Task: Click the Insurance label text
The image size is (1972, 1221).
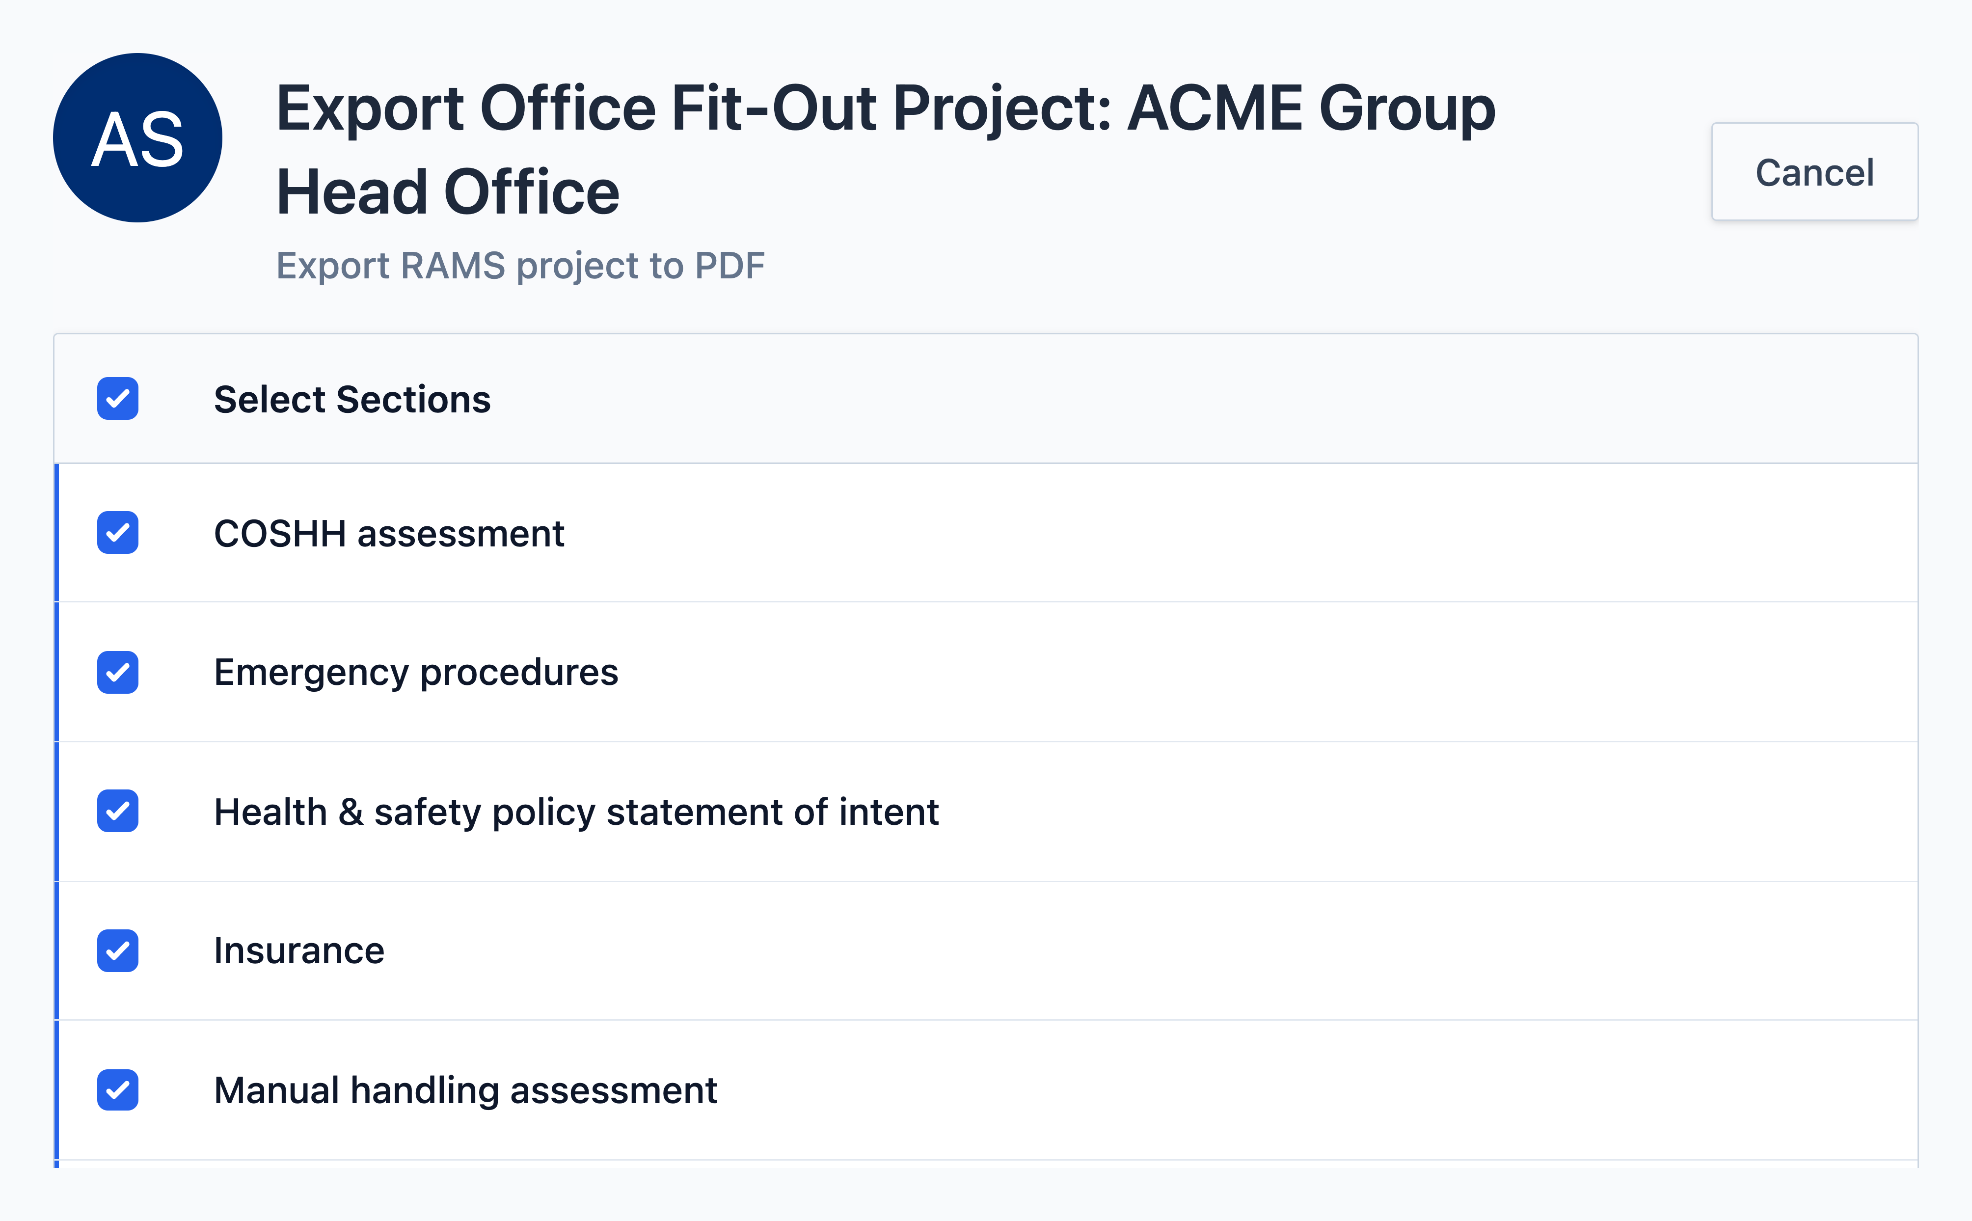Action: coord(299,951)
